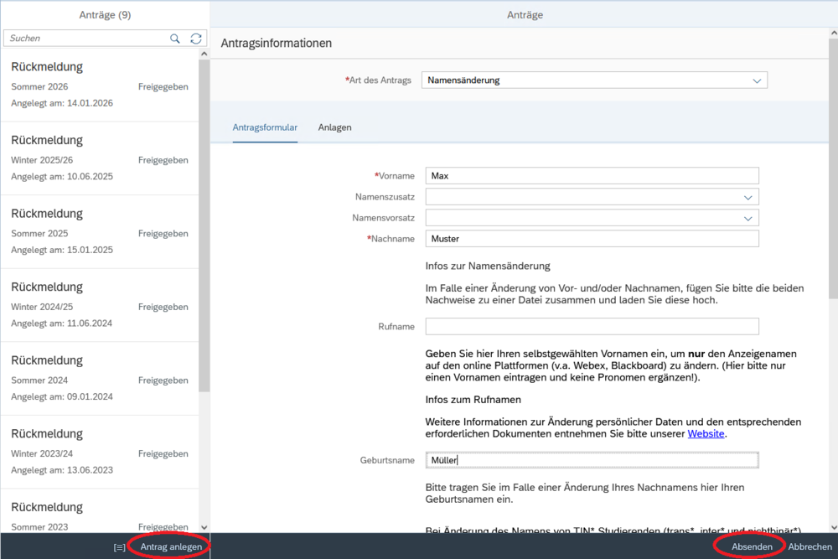Click Angelegt am: 10.06.2025 text

coord(62,176)
